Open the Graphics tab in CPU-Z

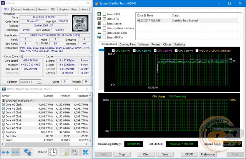[64, 9]
